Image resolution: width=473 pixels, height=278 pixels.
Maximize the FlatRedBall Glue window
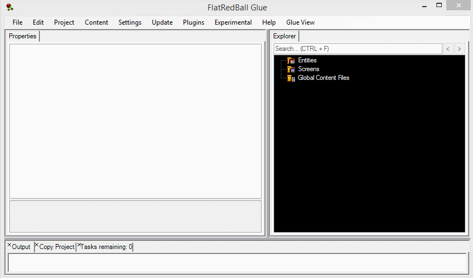click(439, 5)
